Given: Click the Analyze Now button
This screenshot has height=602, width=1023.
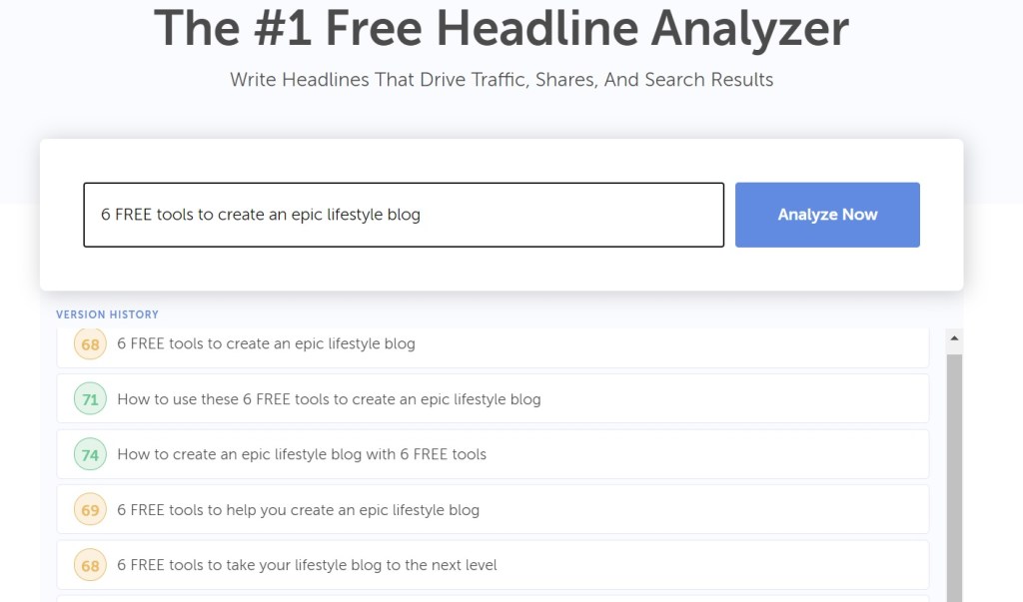Looking at the screenshot, I should tap(827, 215).
